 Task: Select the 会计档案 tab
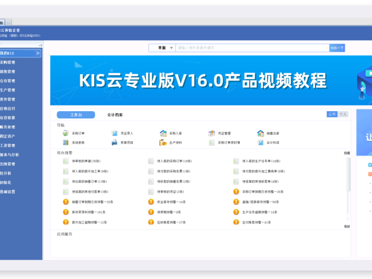[115, 115]
